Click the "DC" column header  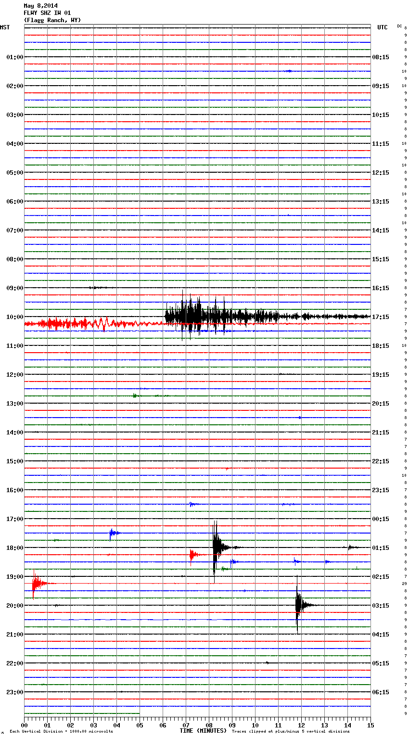(x=399, y=26)
